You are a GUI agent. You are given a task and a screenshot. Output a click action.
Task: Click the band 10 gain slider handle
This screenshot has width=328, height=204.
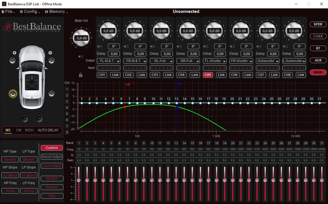click(x=152, y=180)
